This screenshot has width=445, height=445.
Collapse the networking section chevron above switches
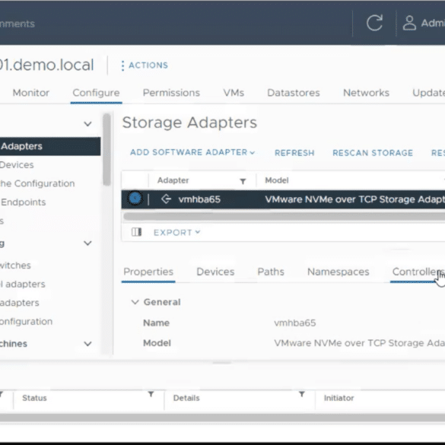[x=87, y=243]
